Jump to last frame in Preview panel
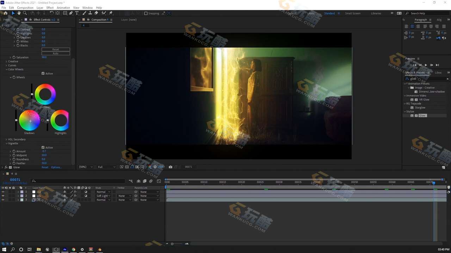The height and width of the screenshot is (253, 451). 437,65
